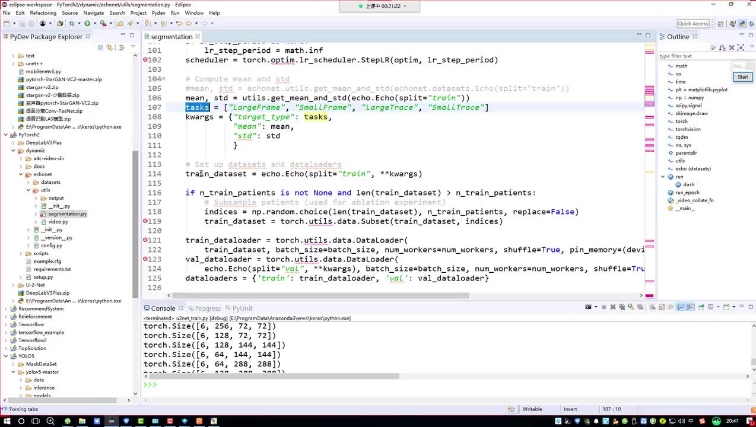
Task: Expand the datasets folder
Action: [28, 182]
